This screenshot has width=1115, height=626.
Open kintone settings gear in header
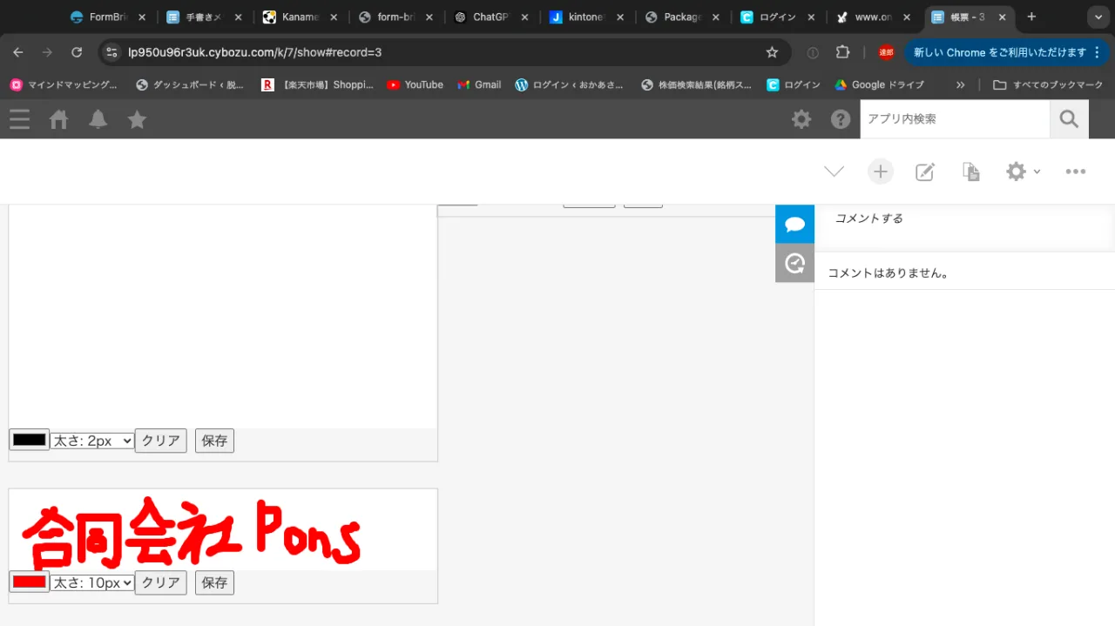[801, 119]
